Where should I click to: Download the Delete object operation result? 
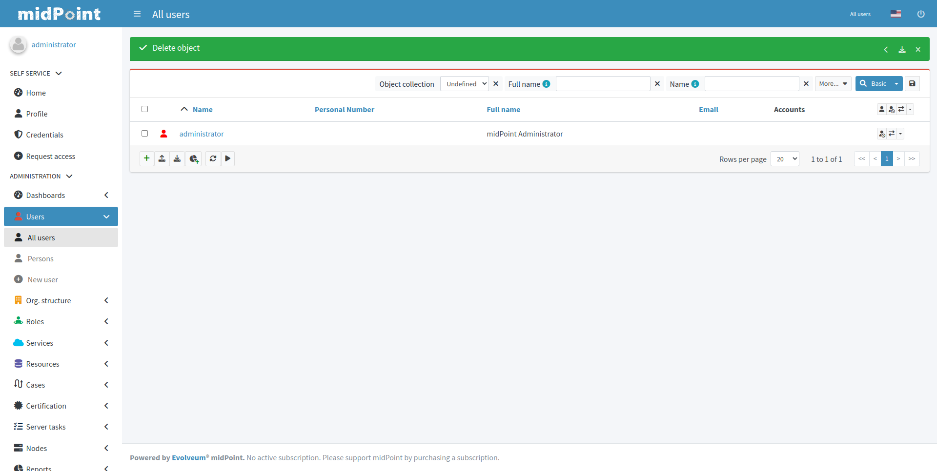point(902,50)
